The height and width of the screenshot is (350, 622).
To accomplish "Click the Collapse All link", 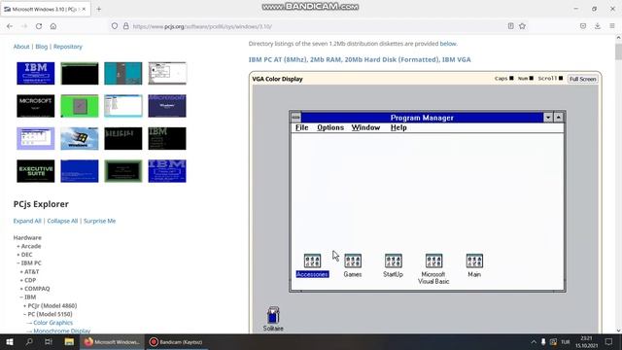I will [x=62, y=221].
